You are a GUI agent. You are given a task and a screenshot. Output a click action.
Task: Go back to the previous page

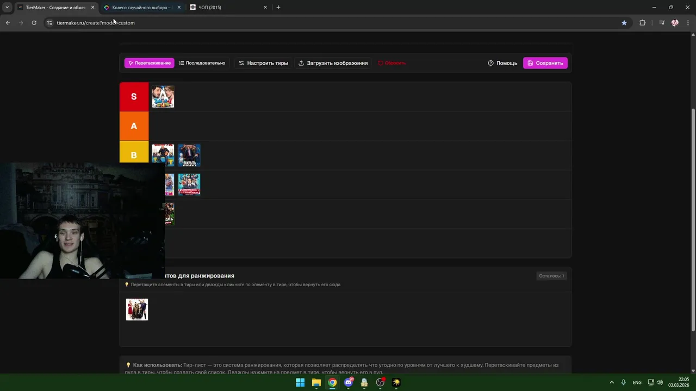point(8,23)
